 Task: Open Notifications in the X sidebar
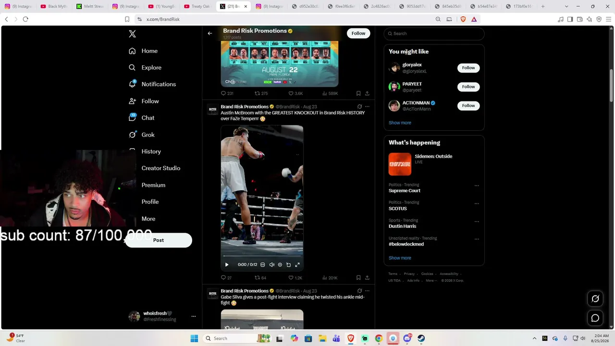[152, 84]
